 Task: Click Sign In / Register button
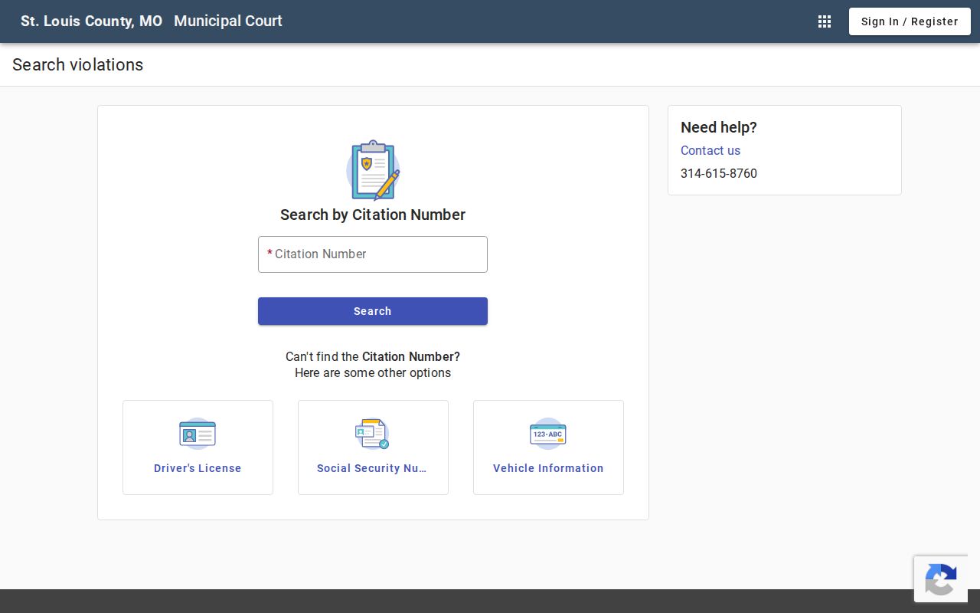coord(910,21)
